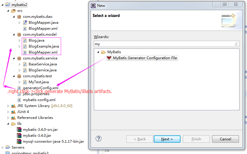Image resolution: width=247 pixels, height=154 pixels.
Task: Click the BlogExample.java file icon
Action: tap(25, 46)
